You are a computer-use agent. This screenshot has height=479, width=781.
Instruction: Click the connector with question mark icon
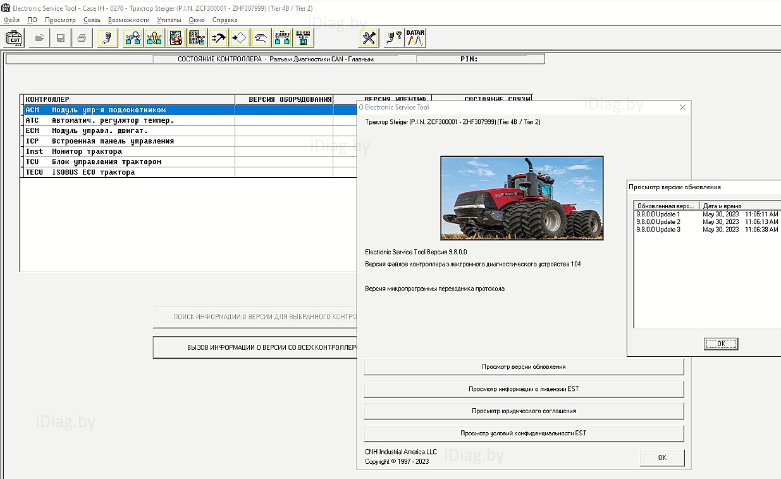pyautogui.click(x=394, y=38)
